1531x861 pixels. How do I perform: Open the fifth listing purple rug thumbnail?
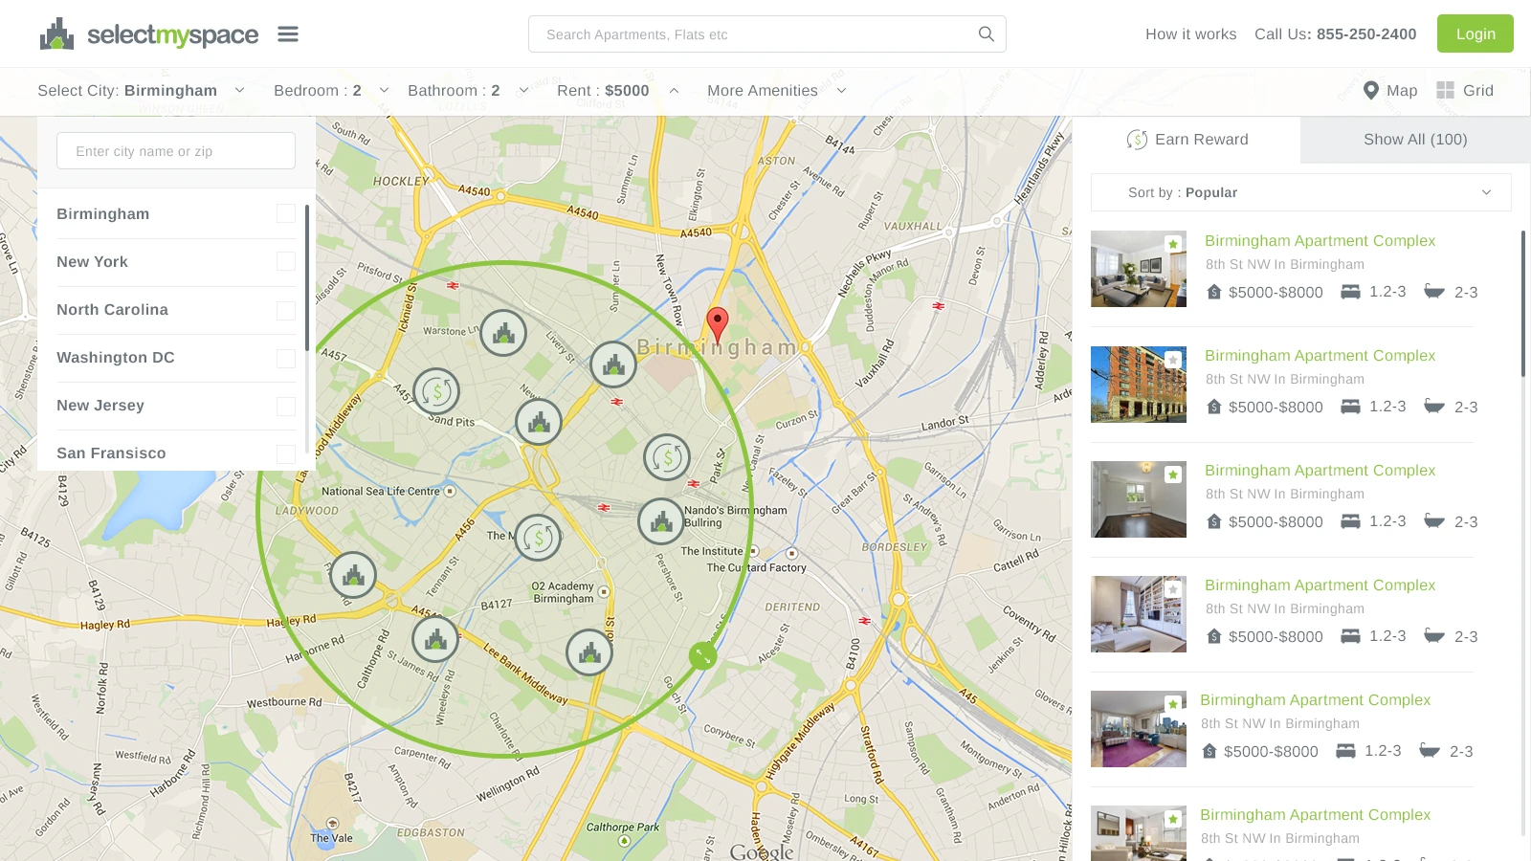coord(1139,728)
